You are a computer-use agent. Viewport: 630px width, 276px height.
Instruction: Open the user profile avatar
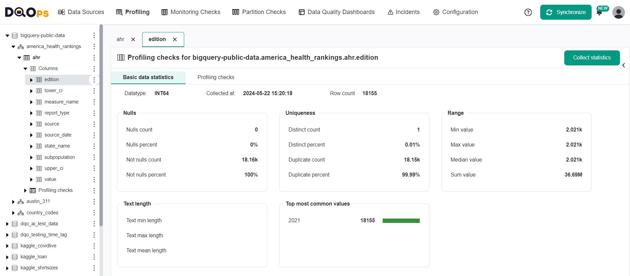coord(618,12)
